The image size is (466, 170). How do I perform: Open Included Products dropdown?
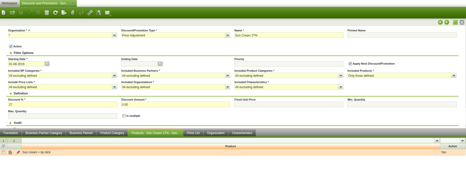pos(454,75)
